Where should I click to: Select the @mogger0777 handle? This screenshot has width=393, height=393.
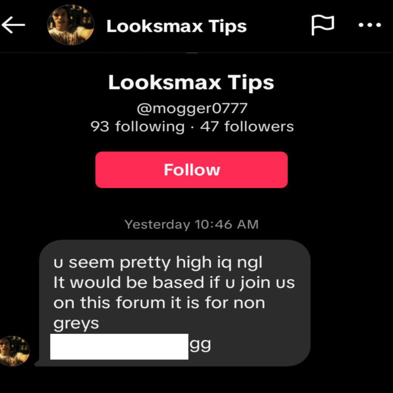tap(192, 108)
